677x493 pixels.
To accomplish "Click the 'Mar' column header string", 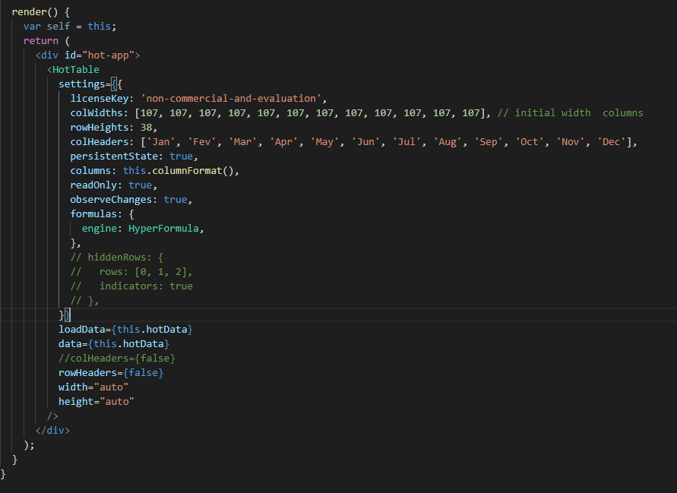I will click(x=242, y=142).
